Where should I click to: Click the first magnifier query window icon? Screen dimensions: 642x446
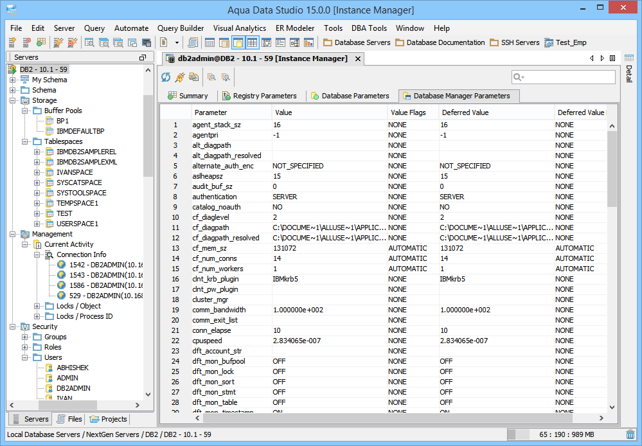(89, 42)
